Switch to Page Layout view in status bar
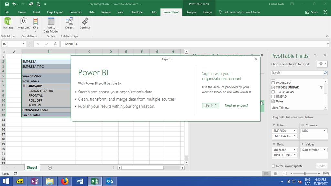 (275, 173)
